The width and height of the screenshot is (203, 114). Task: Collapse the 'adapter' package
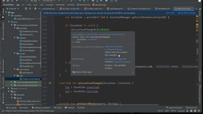[15, 38]
